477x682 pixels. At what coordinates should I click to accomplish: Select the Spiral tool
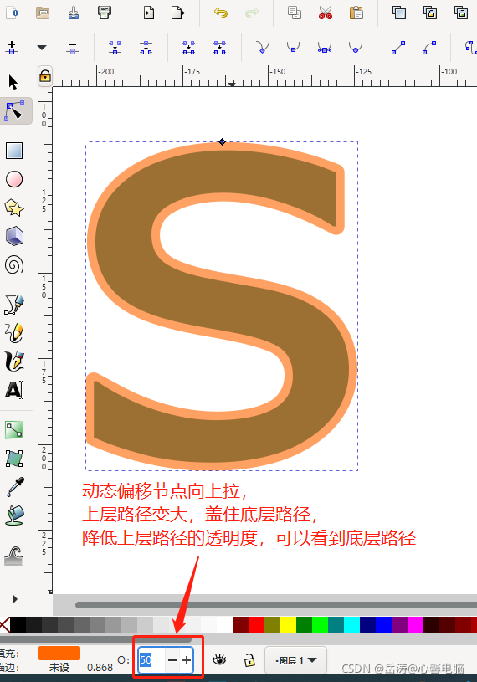[x=14, y=265]
